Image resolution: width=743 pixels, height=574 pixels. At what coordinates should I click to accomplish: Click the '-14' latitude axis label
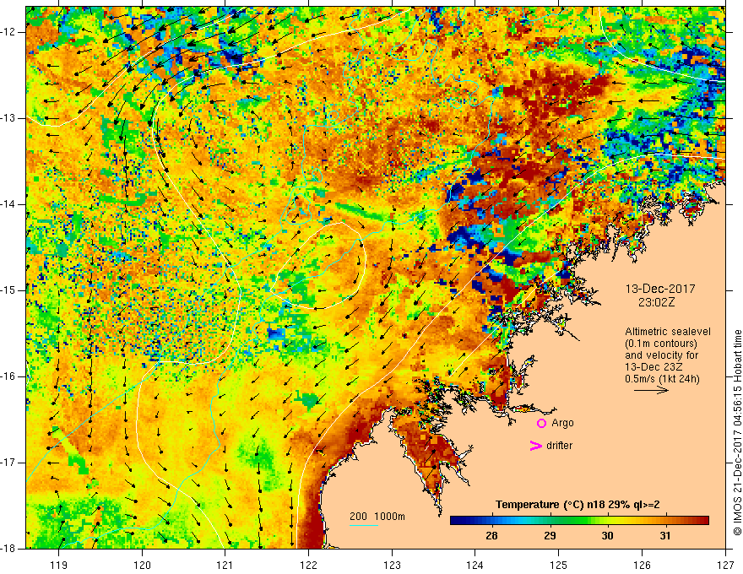click(x=8, y=204)
